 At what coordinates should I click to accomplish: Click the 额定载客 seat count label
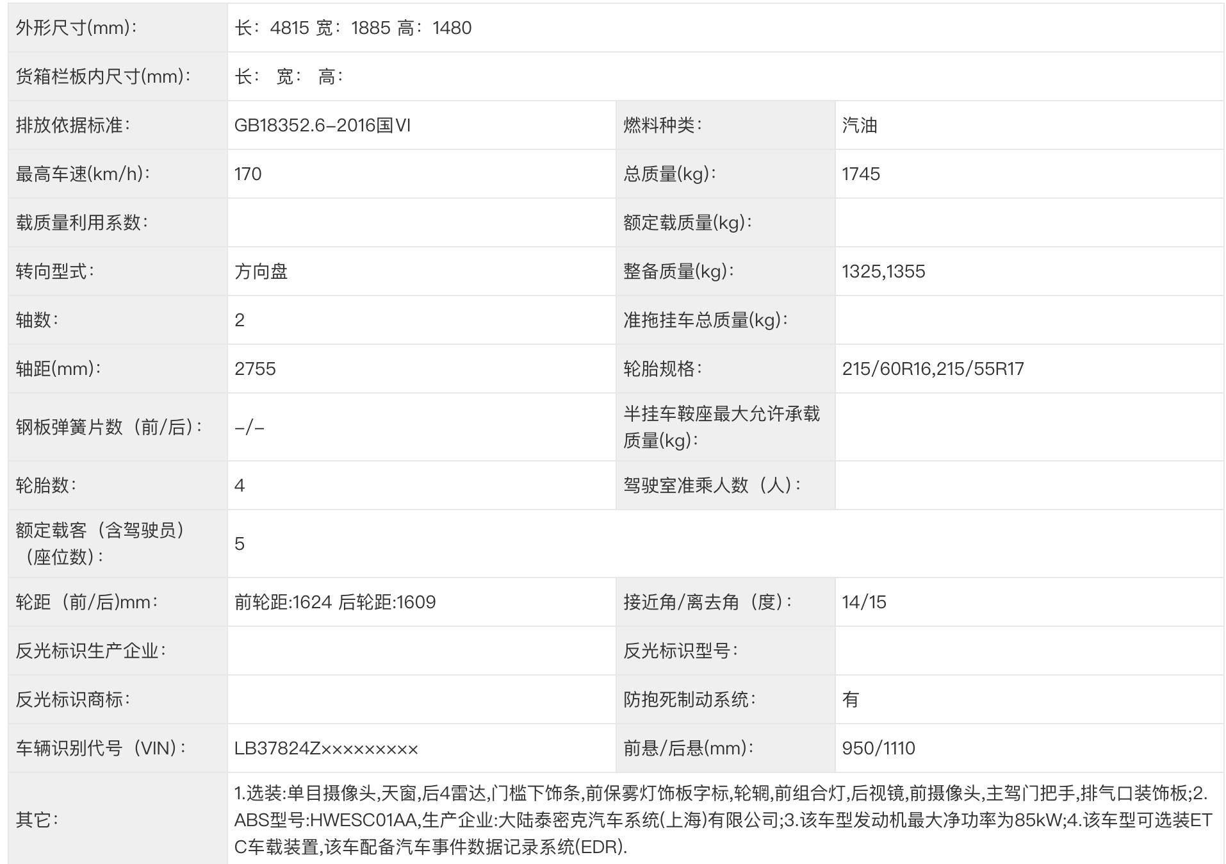tap(101, 544)
